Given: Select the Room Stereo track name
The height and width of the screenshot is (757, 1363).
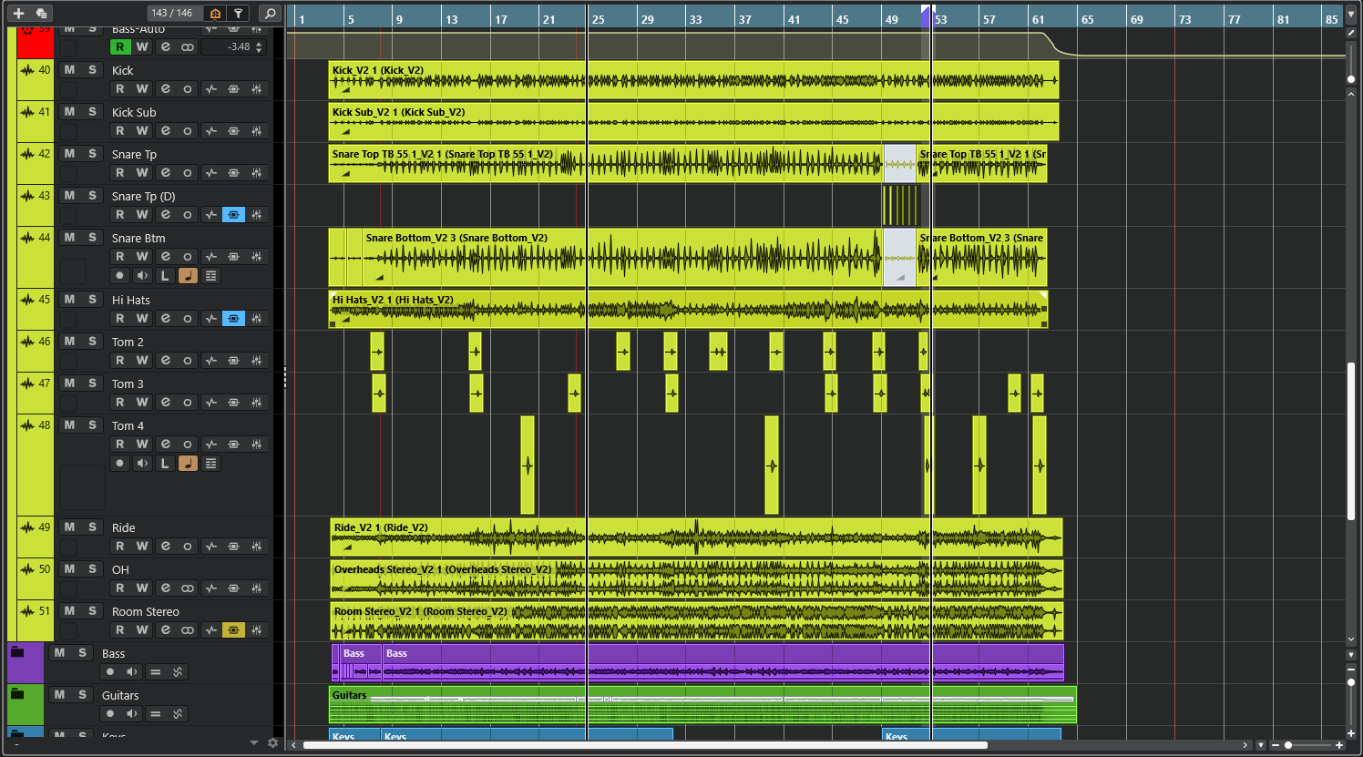Looking at the screenshot, I should (x=145, y=612).
